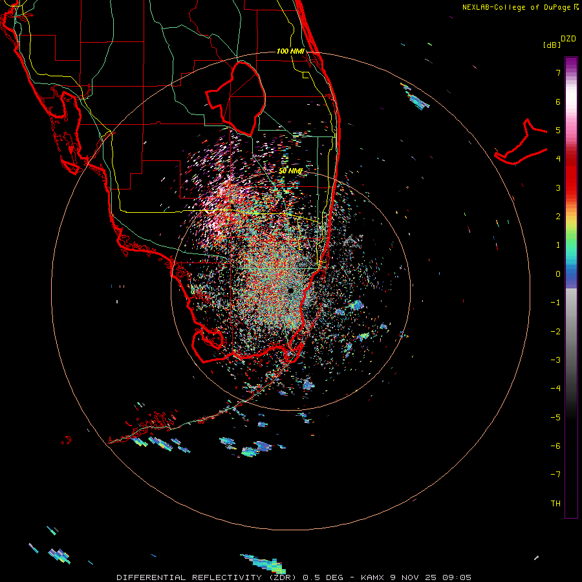Click the TH threshold label on color bar

pos(555,503)
